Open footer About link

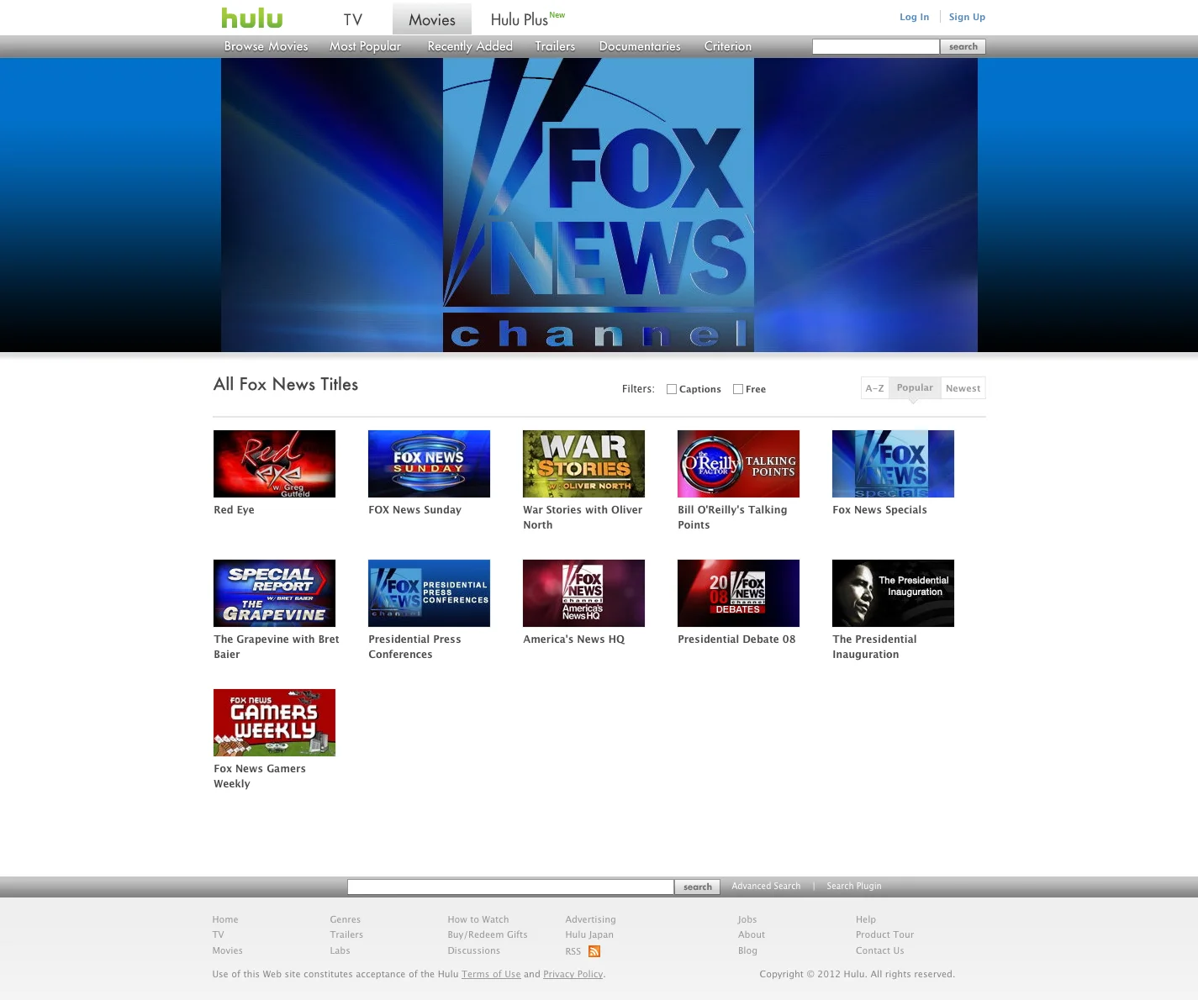click(751, 934)
